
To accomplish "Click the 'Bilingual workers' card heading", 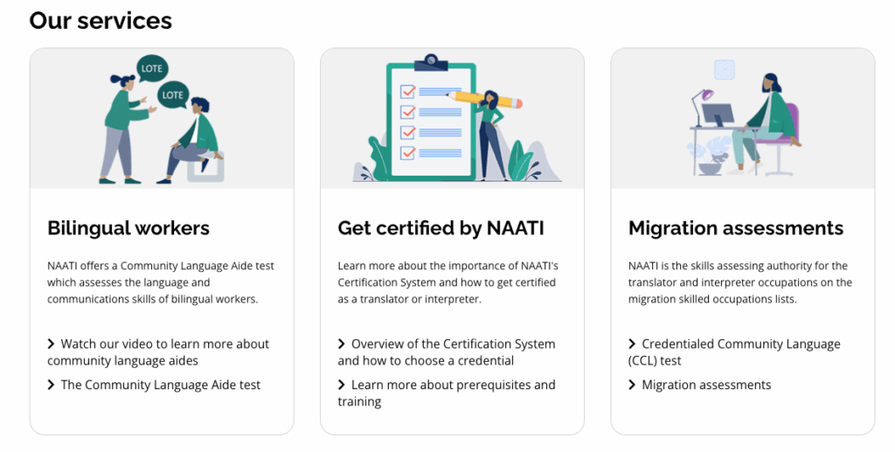I will 128,228.
